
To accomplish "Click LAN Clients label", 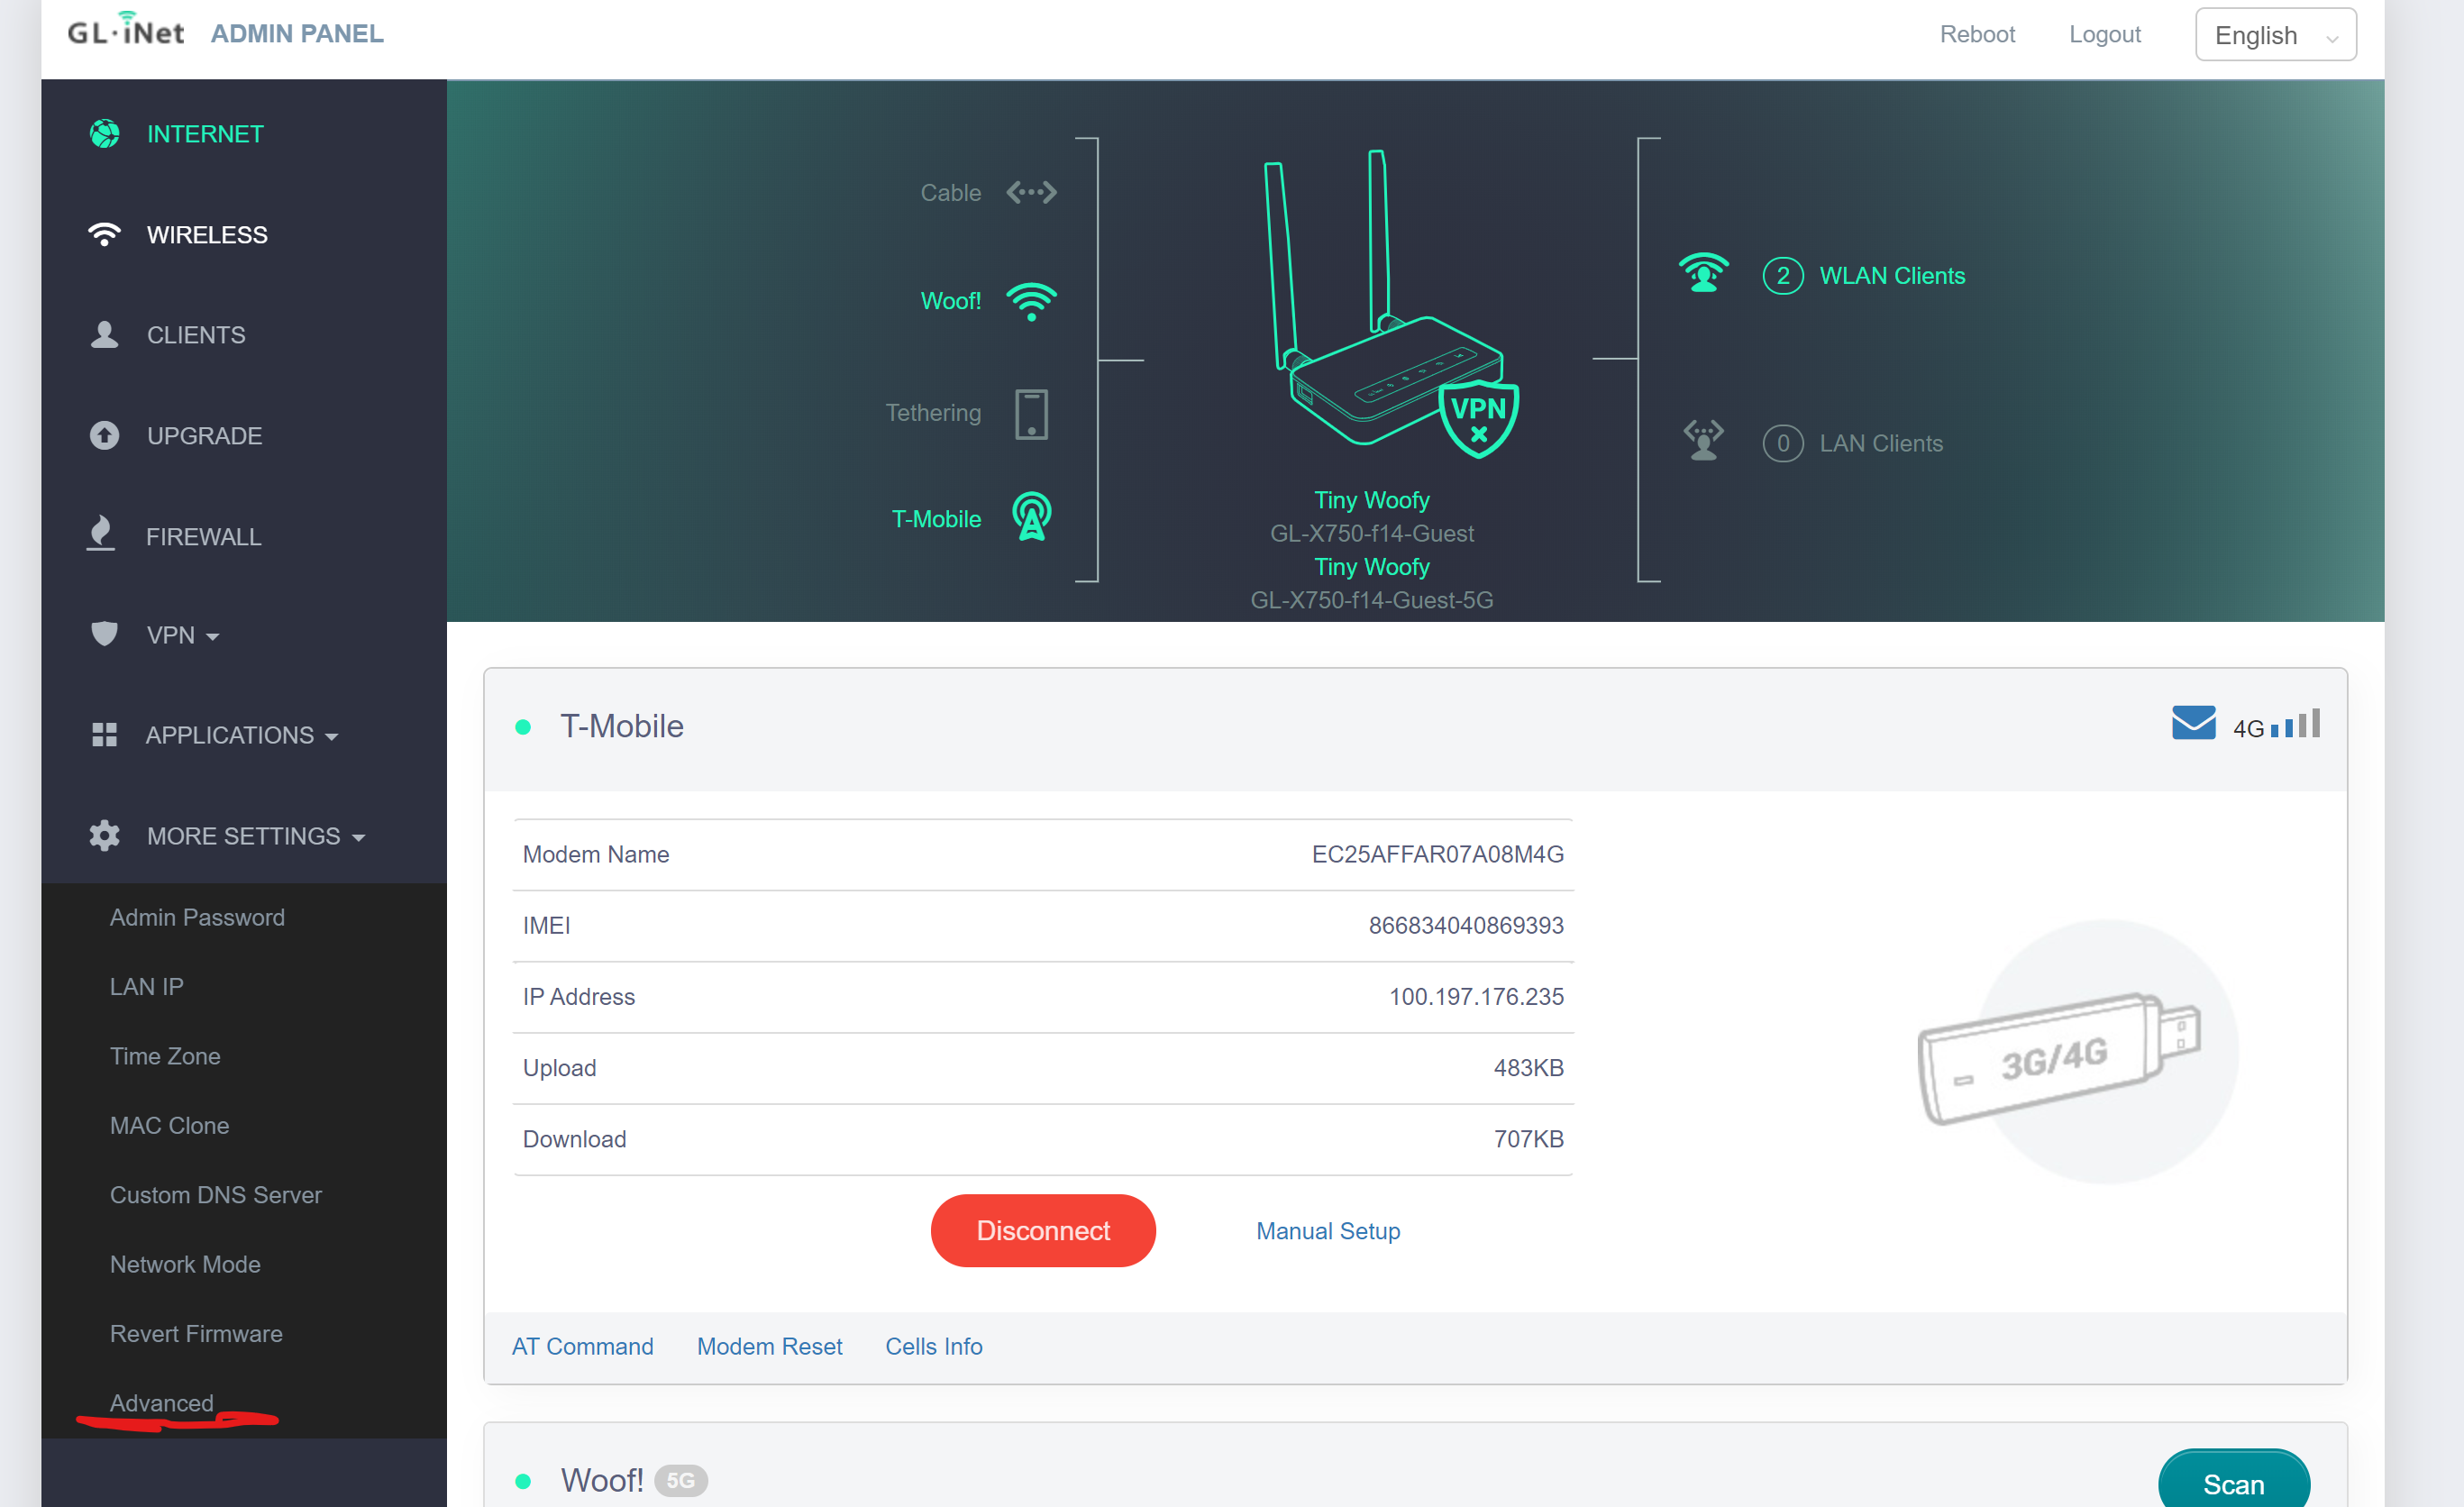I will (x=1881, y=443).
